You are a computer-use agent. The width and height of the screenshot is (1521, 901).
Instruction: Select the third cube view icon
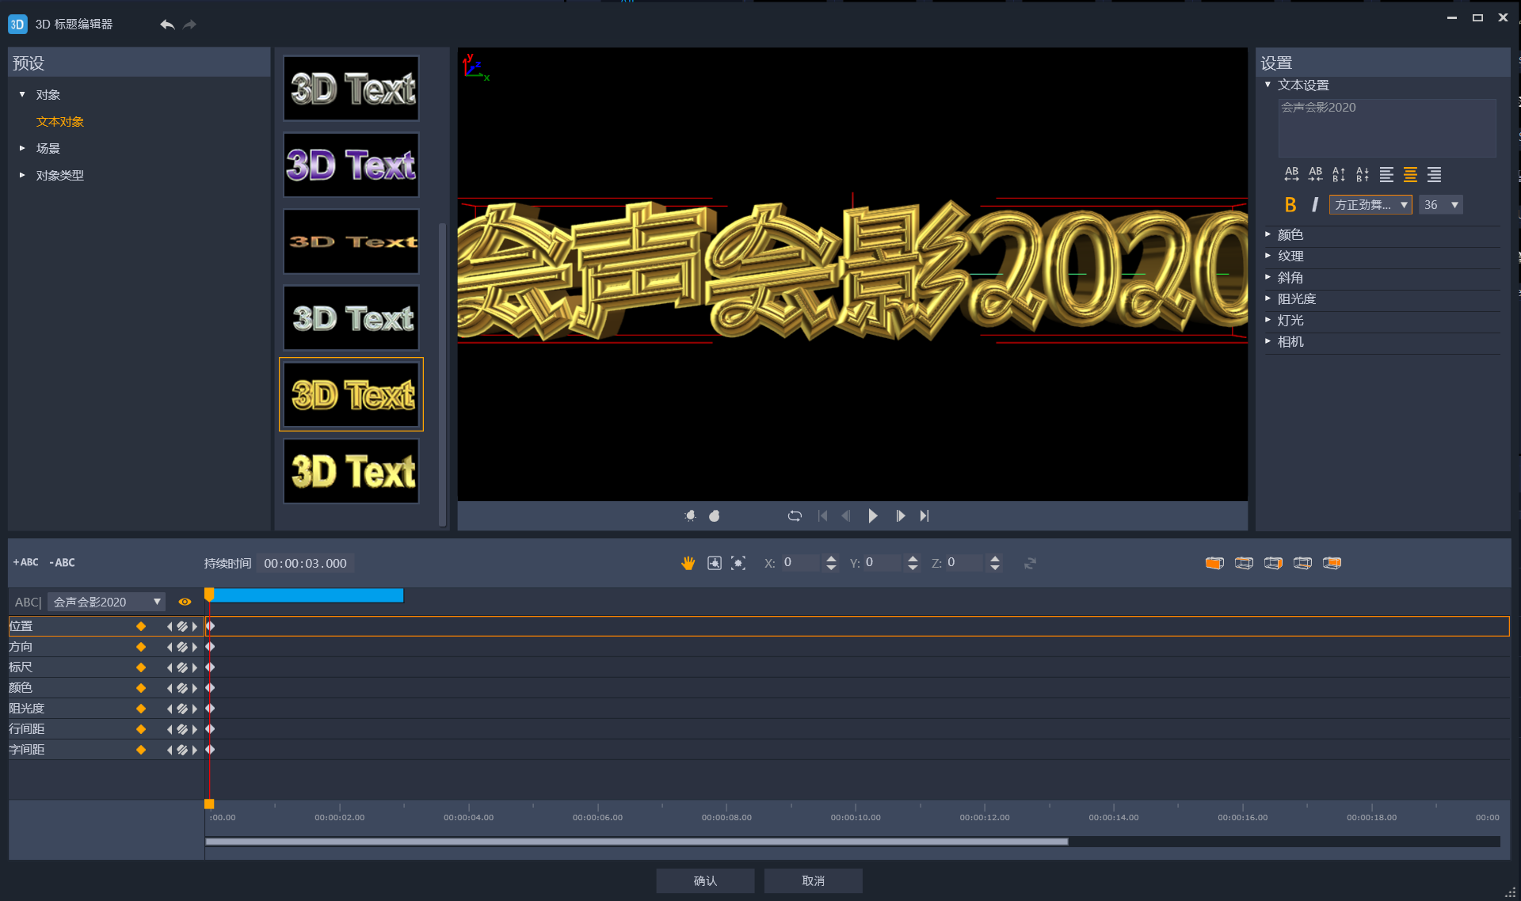coord(1273,563)
